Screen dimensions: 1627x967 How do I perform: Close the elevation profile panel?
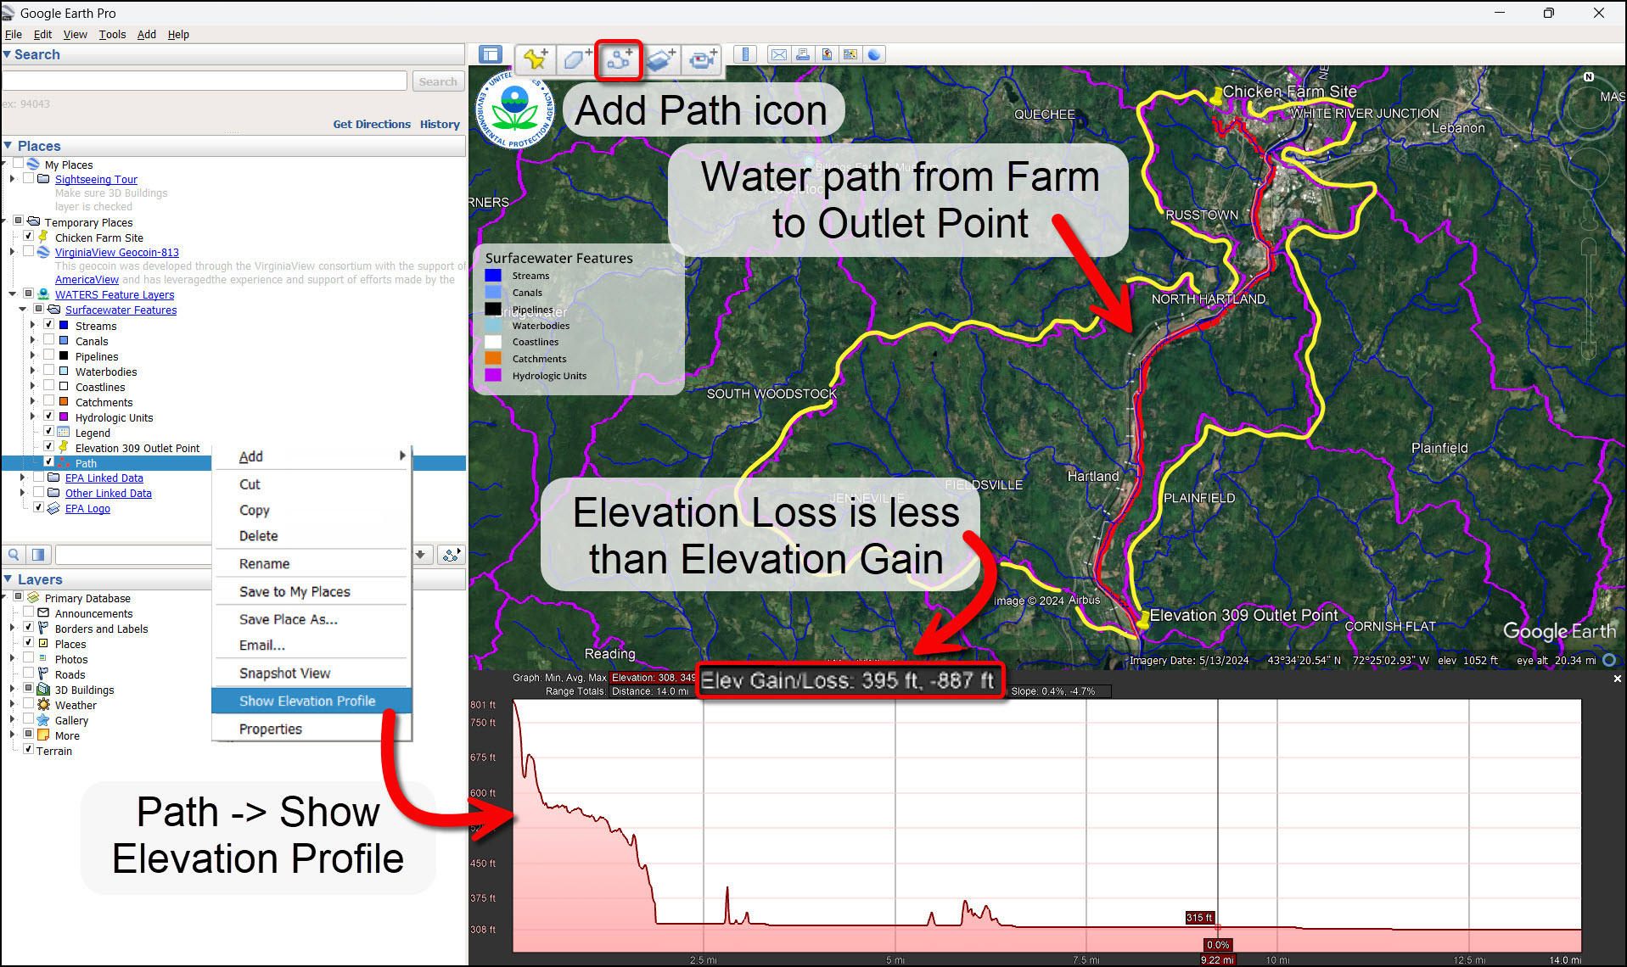coord(1617,679)
